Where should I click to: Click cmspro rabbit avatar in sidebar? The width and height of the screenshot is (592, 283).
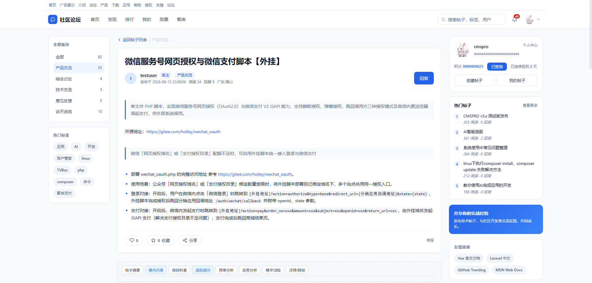point(462,50)
